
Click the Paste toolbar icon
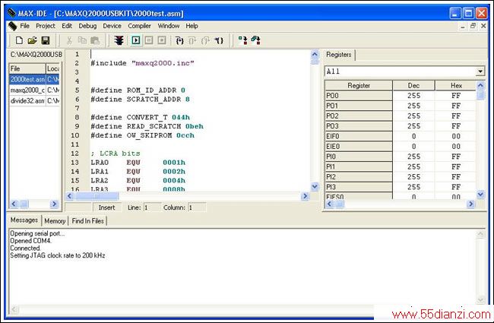click(x=95, y=40)
